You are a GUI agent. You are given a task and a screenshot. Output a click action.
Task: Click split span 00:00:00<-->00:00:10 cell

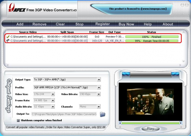pyautogui.click(x=67, y=41)
